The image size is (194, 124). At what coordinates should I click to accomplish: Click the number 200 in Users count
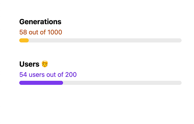[x=71, y=75]
